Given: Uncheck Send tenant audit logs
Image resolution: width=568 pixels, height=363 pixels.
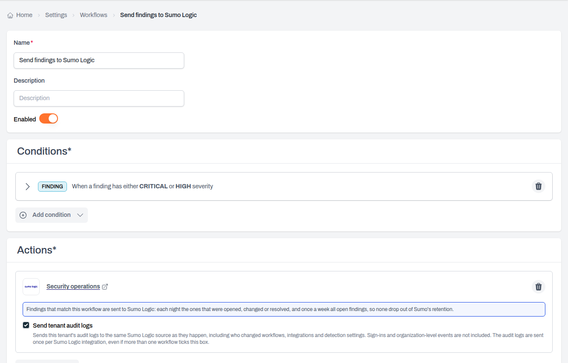Looking at the screenshot, I should pyautogui.click(x=26, y=326).
